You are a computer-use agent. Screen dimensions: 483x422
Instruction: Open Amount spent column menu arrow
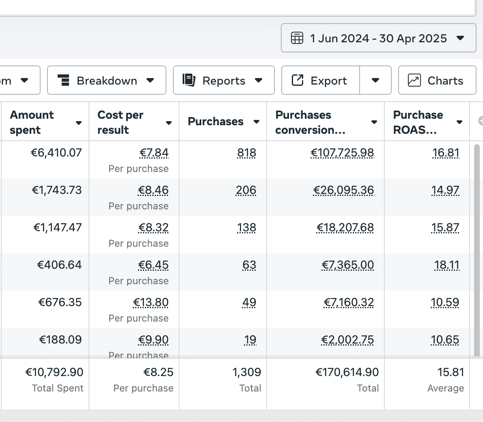(79, 123)
